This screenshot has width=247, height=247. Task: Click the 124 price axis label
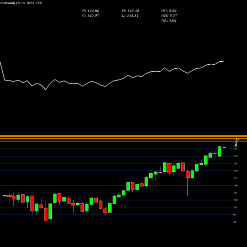(236, 178)
